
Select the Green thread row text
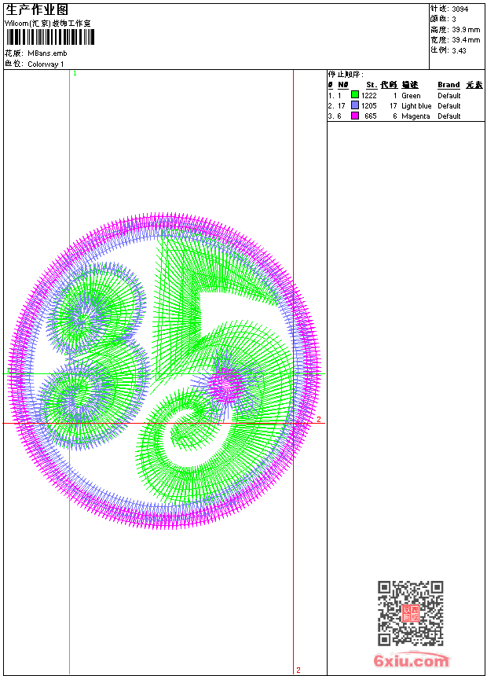(x=411, y=96)
